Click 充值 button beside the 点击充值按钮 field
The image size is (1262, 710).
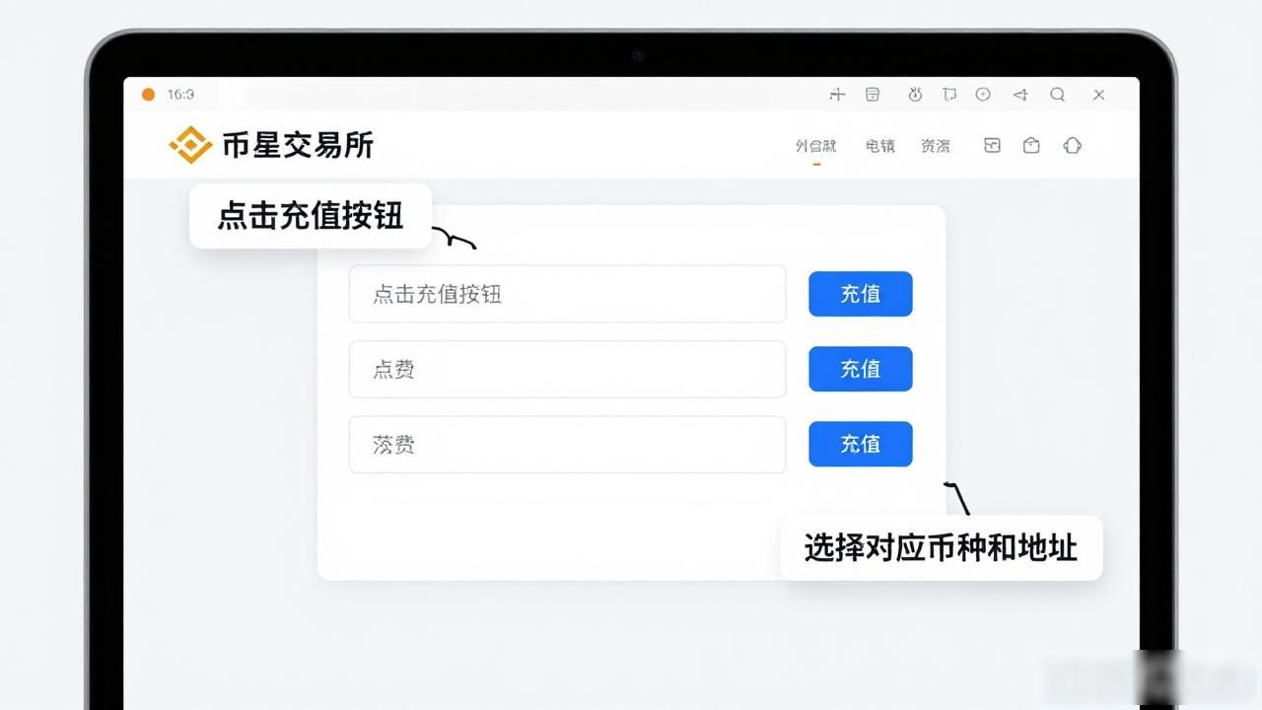pos(861,294)
